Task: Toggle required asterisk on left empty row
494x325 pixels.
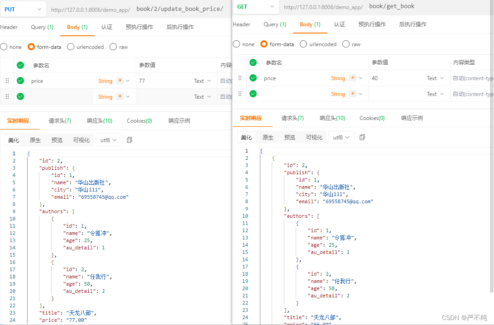Action: click(120, 96)
